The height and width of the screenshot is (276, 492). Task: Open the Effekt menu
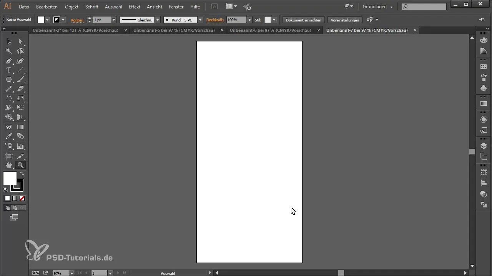135,7
